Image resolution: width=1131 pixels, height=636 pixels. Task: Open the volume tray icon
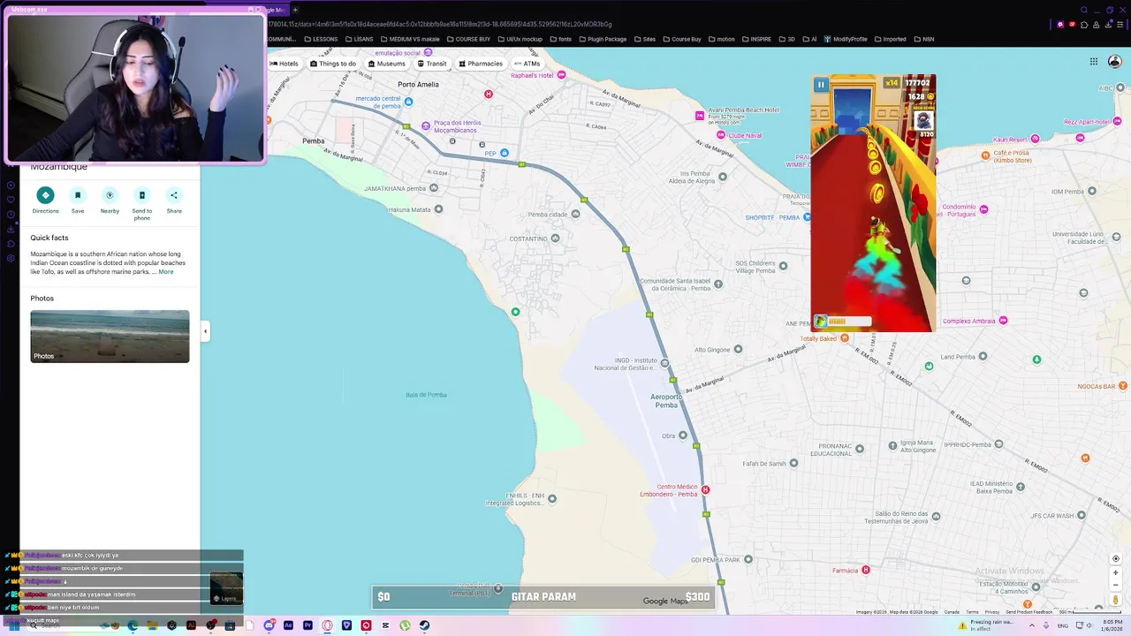pyautogui.click(x=1090, y=625)
